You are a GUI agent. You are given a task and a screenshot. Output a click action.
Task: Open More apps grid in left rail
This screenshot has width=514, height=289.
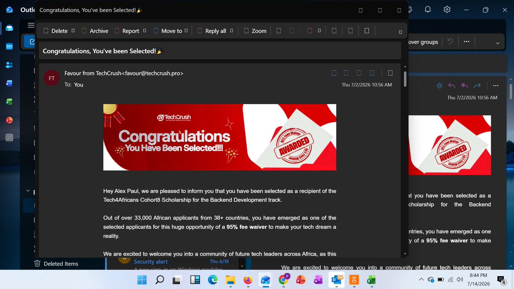point(9,138)
